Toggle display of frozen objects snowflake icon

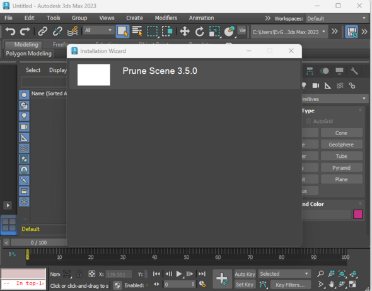24,202
